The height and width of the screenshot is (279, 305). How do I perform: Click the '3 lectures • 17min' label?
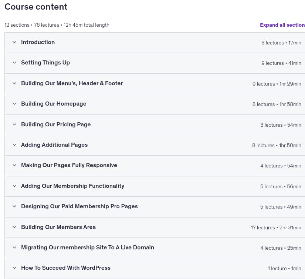281,43
